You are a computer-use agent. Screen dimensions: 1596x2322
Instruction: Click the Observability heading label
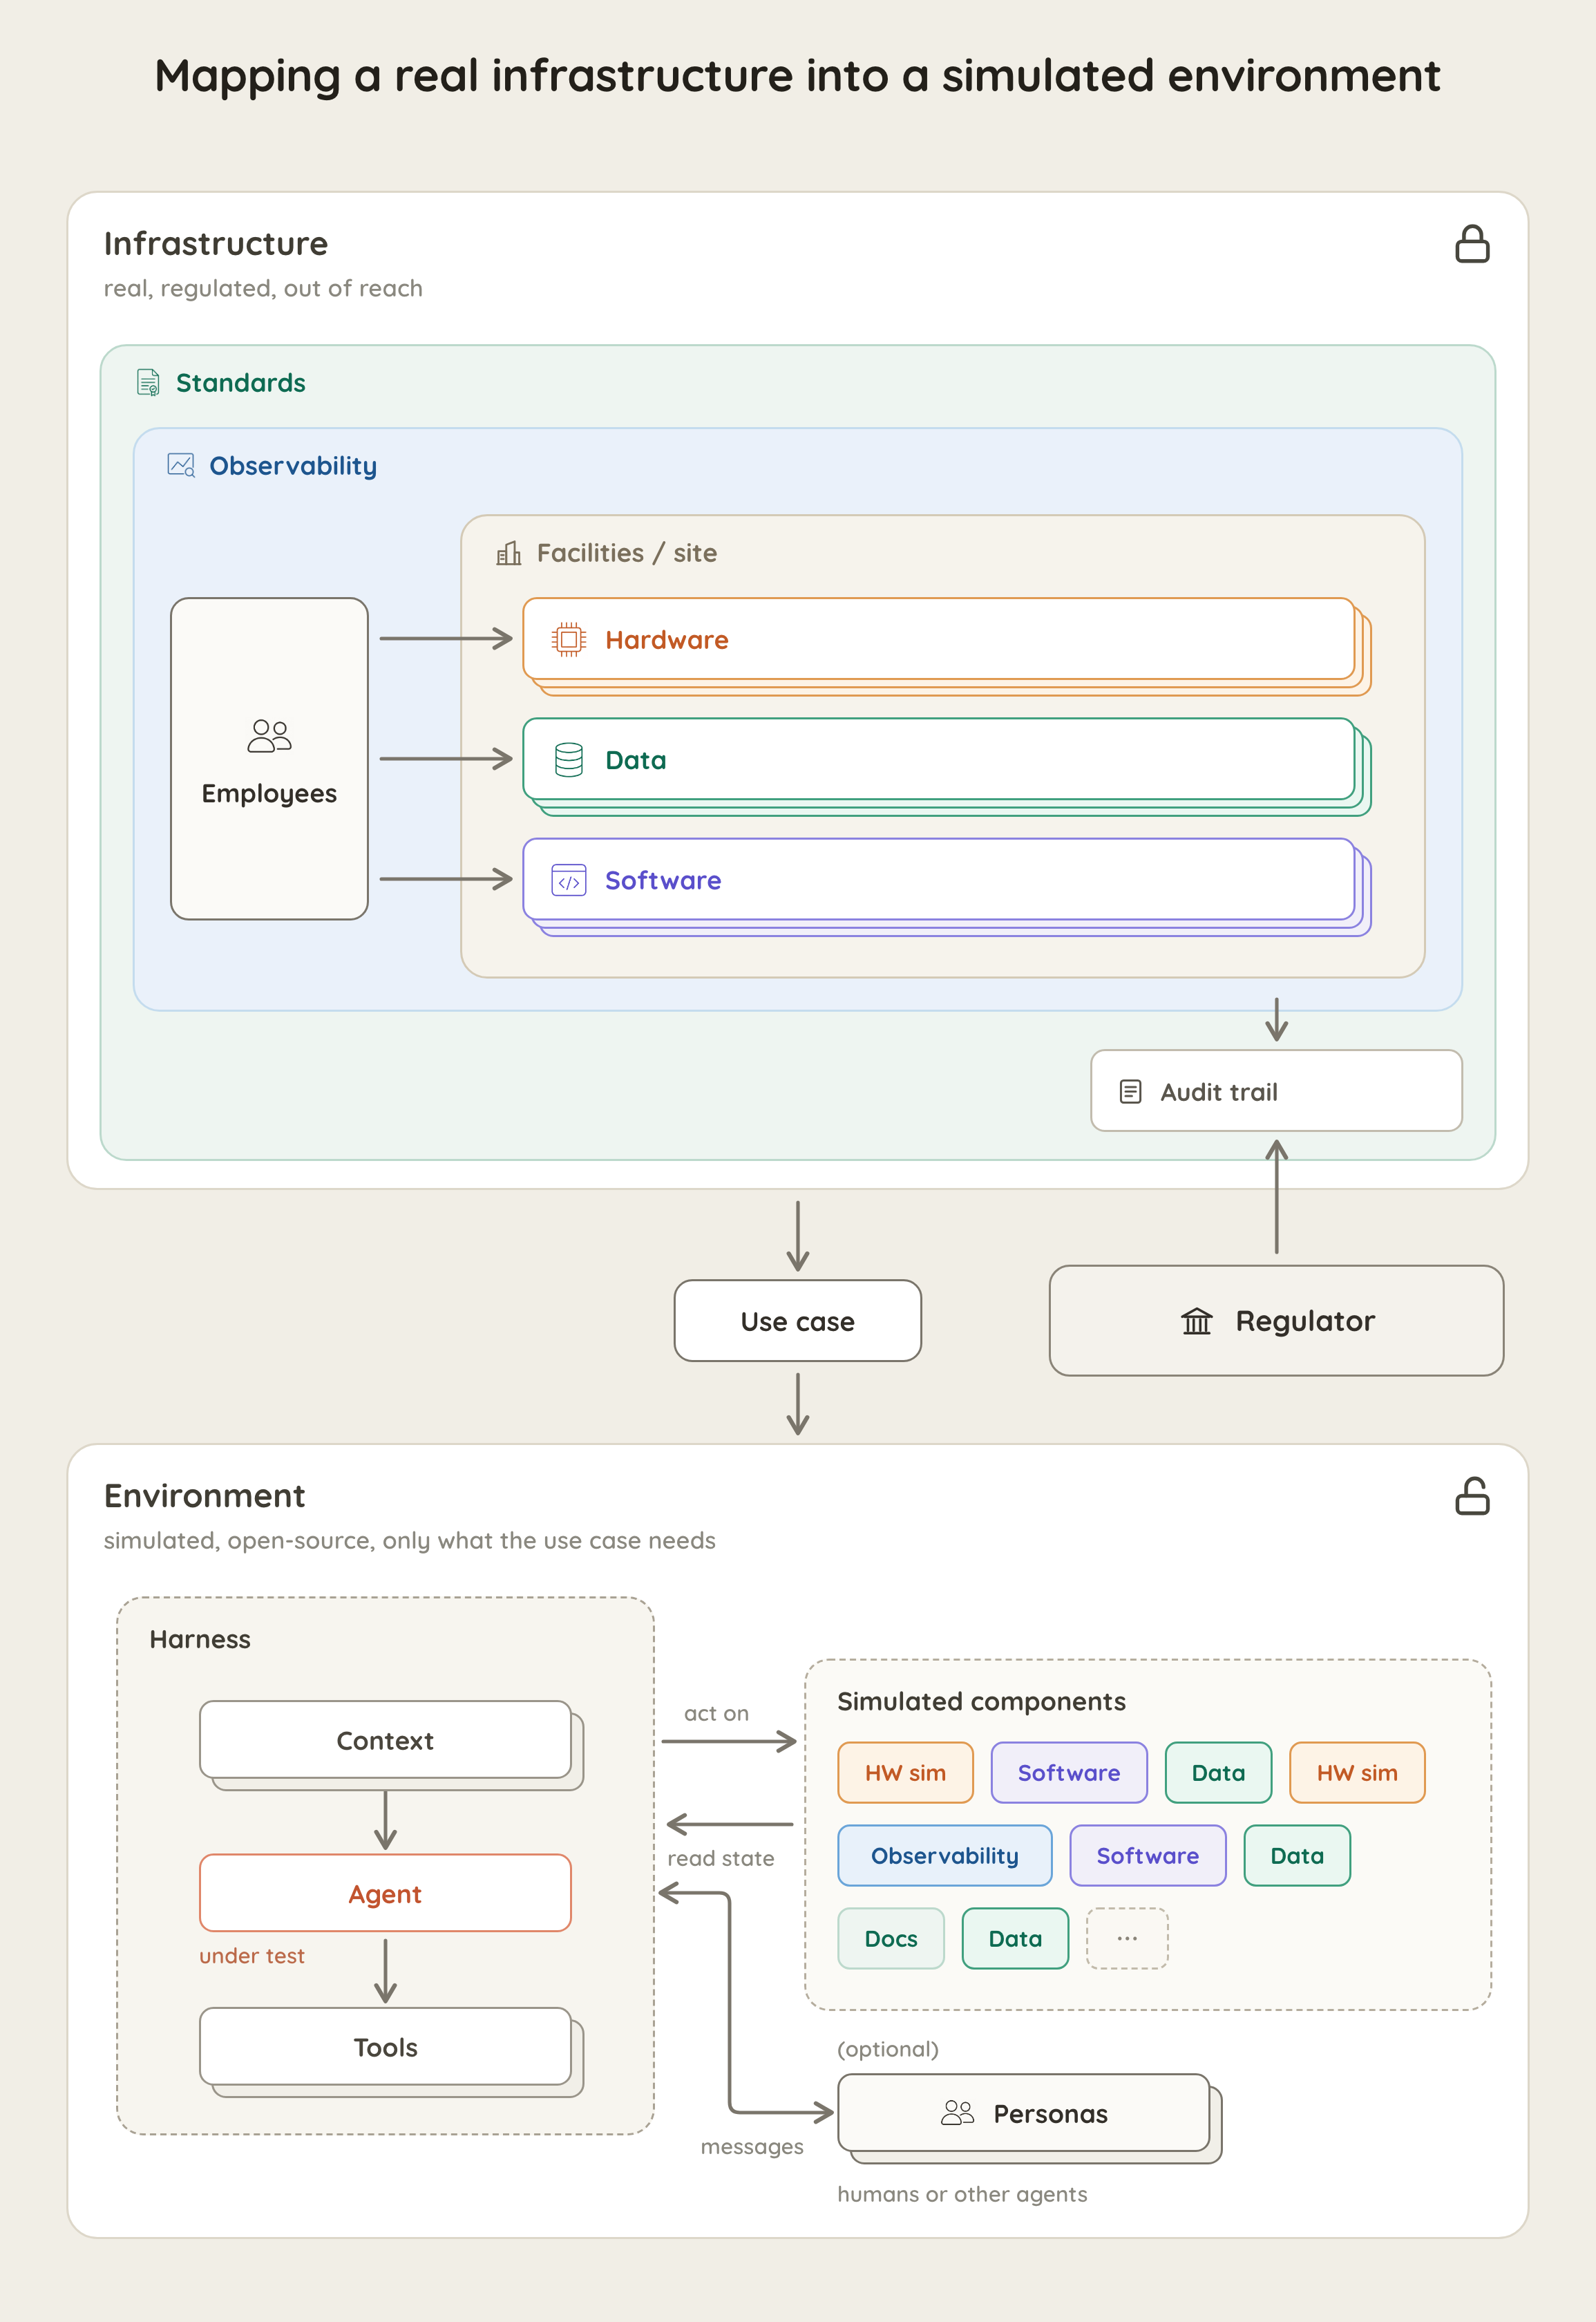(x=293, y=466)
